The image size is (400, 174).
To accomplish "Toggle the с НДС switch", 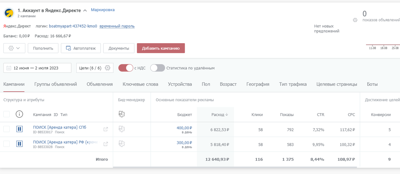I will [x=126, y=68].
